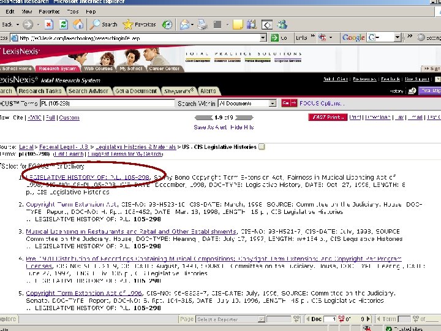Image resolution: width=441 pixels, height=331 pixels.
Task: Open Legislative Histories & Materials breadcrumb link
Action: point(136,147)
